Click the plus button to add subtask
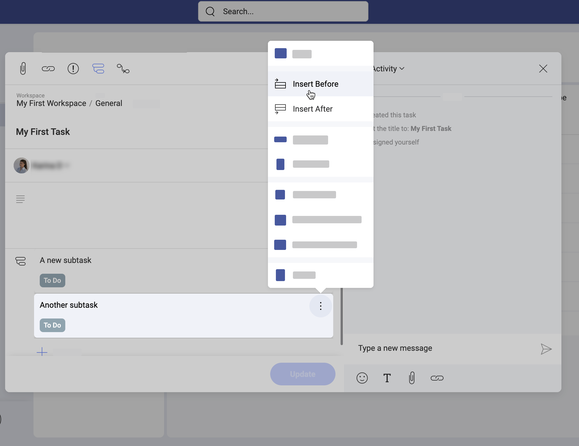 [x=42, y=352]
